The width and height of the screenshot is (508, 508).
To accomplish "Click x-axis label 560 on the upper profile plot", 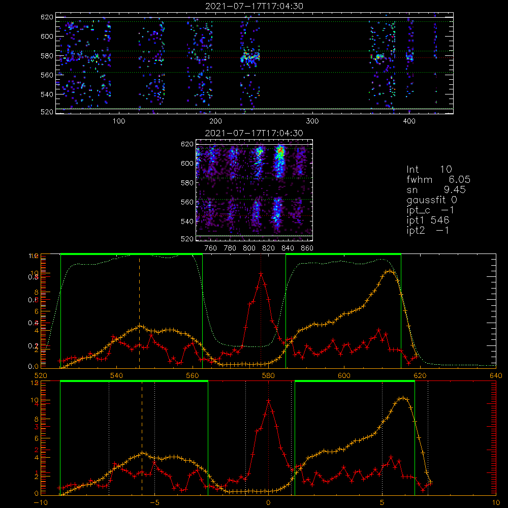I will (x=193, y=375).
